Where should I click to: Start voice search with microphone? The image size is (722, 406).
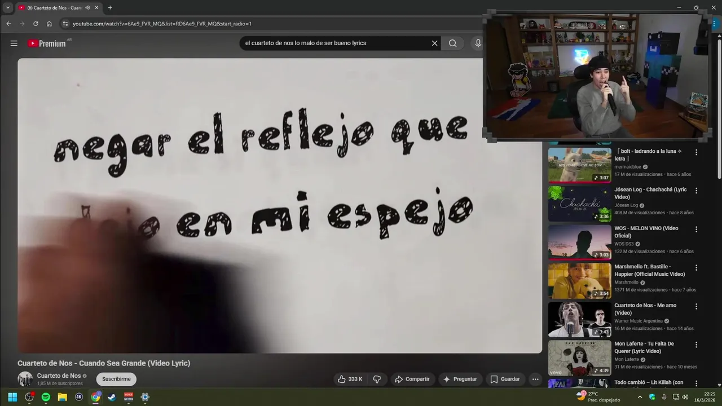[478, 43]
